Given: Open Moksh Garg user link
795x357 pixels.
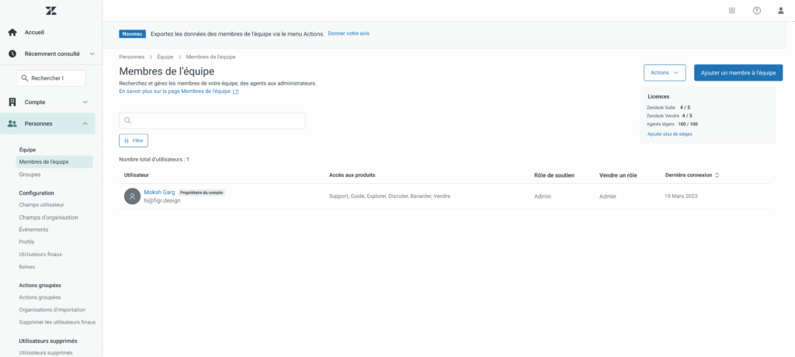Looking at the screenshot, I should [159, 192].
